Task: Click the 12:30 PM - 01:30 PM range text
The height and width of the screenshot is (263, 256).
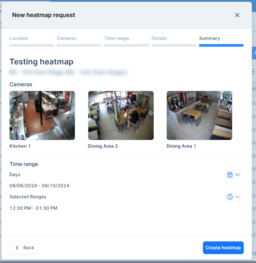Action: [x=33, y=208]
